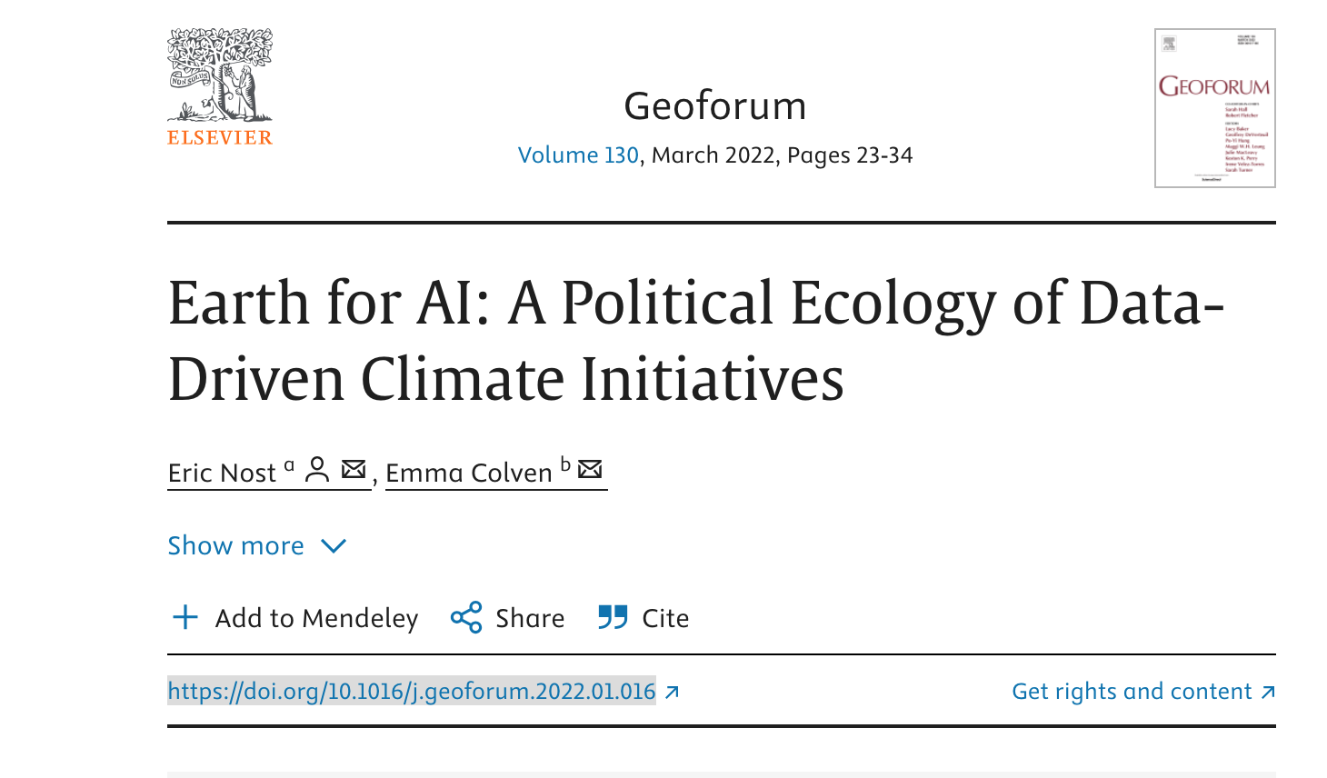Follow the doi.org article link

412,692
